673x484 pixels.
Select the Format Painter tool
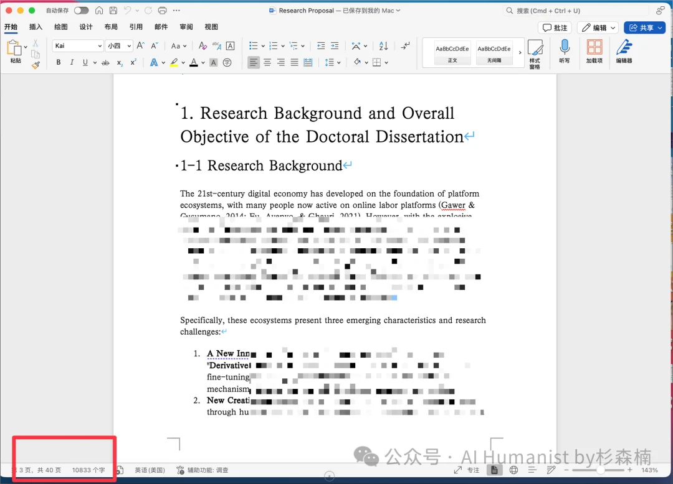(x=36, y=65)
